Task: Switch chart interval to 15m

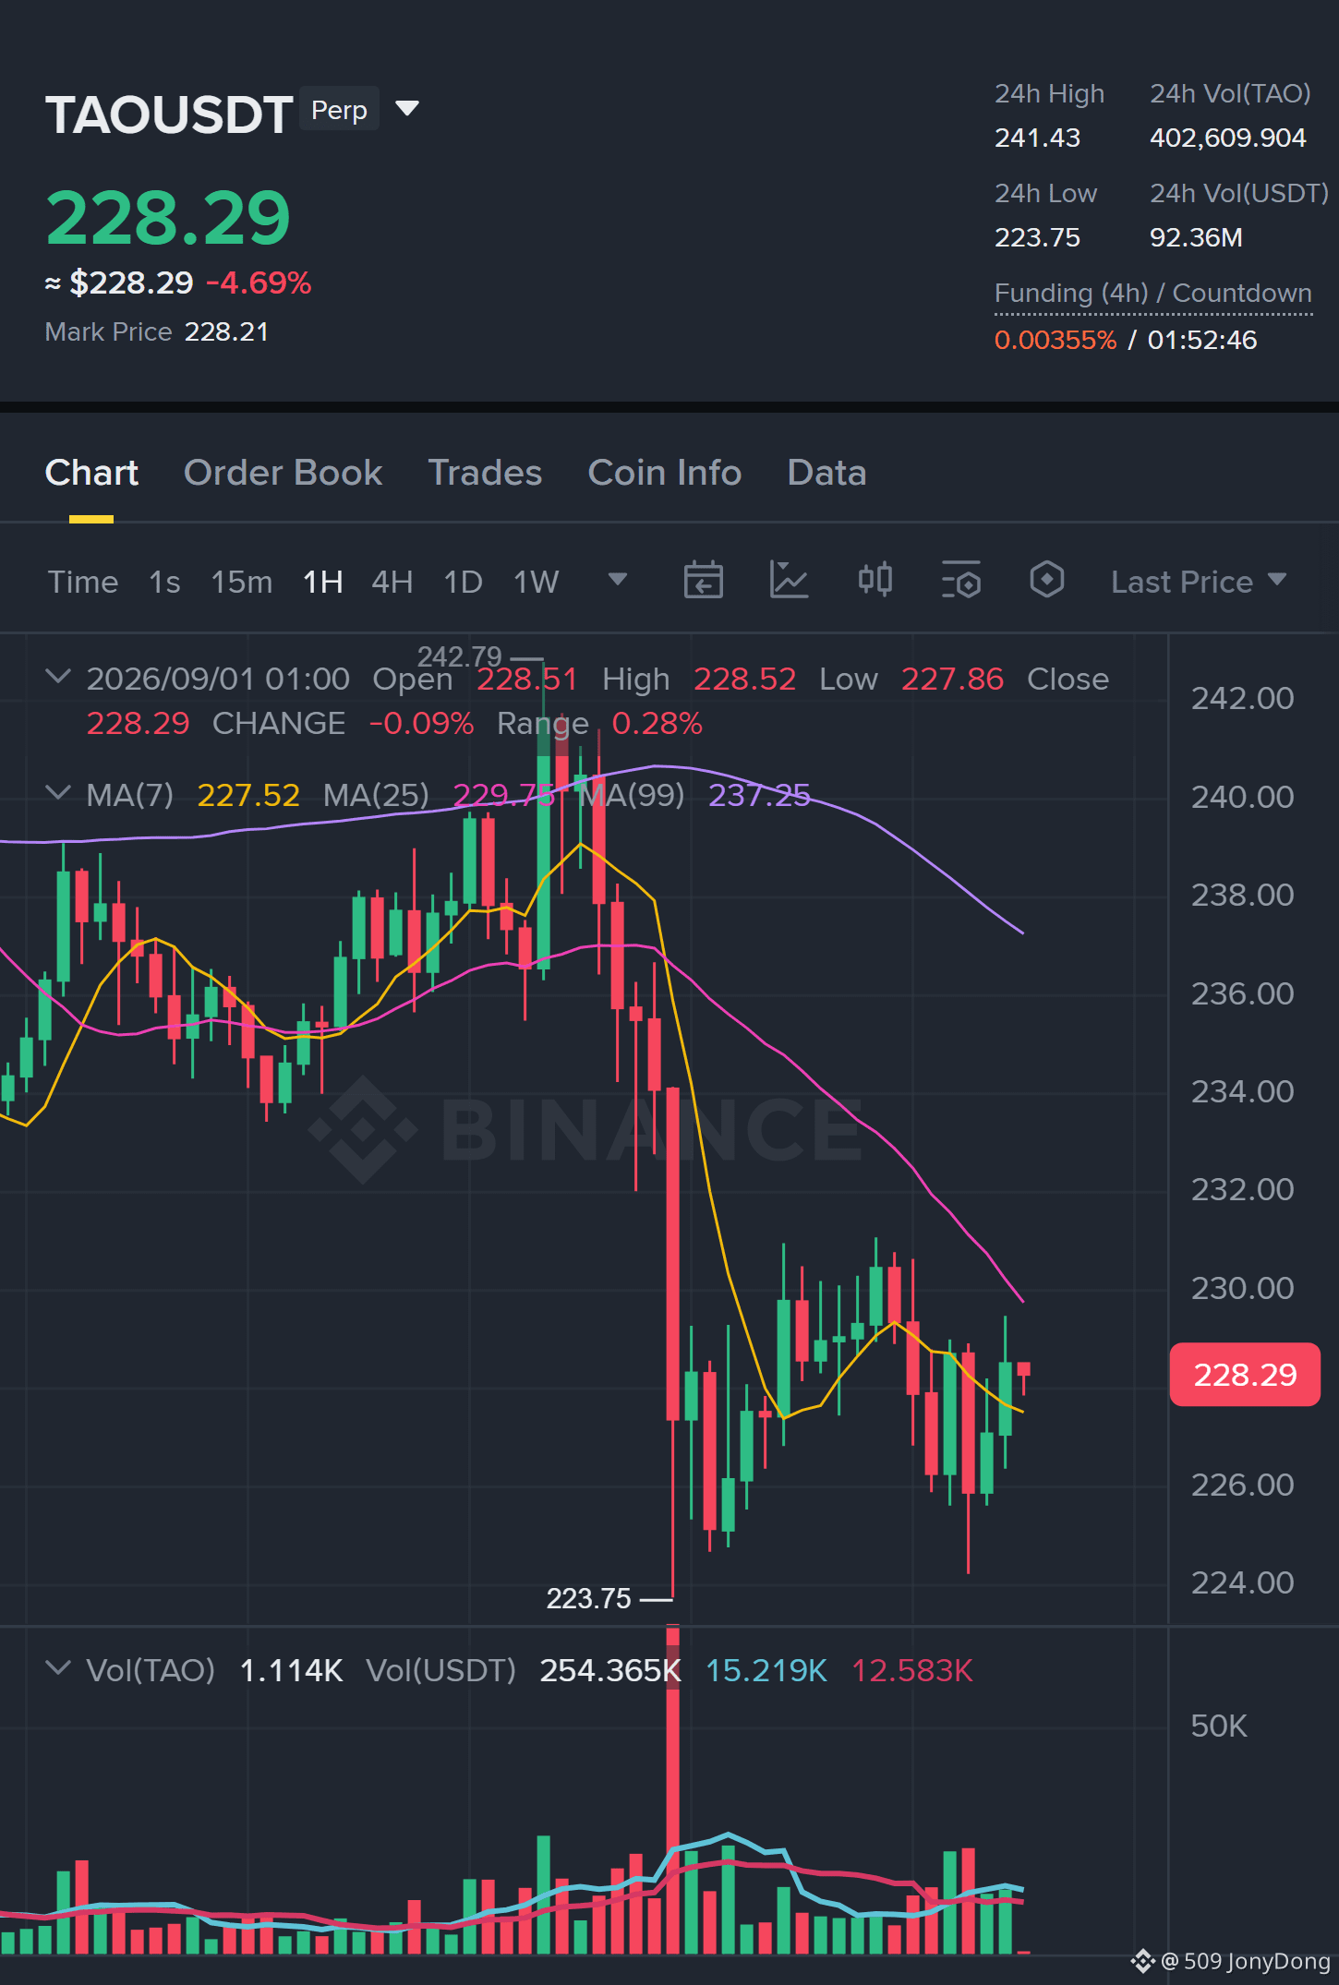Action: point(241,582)
